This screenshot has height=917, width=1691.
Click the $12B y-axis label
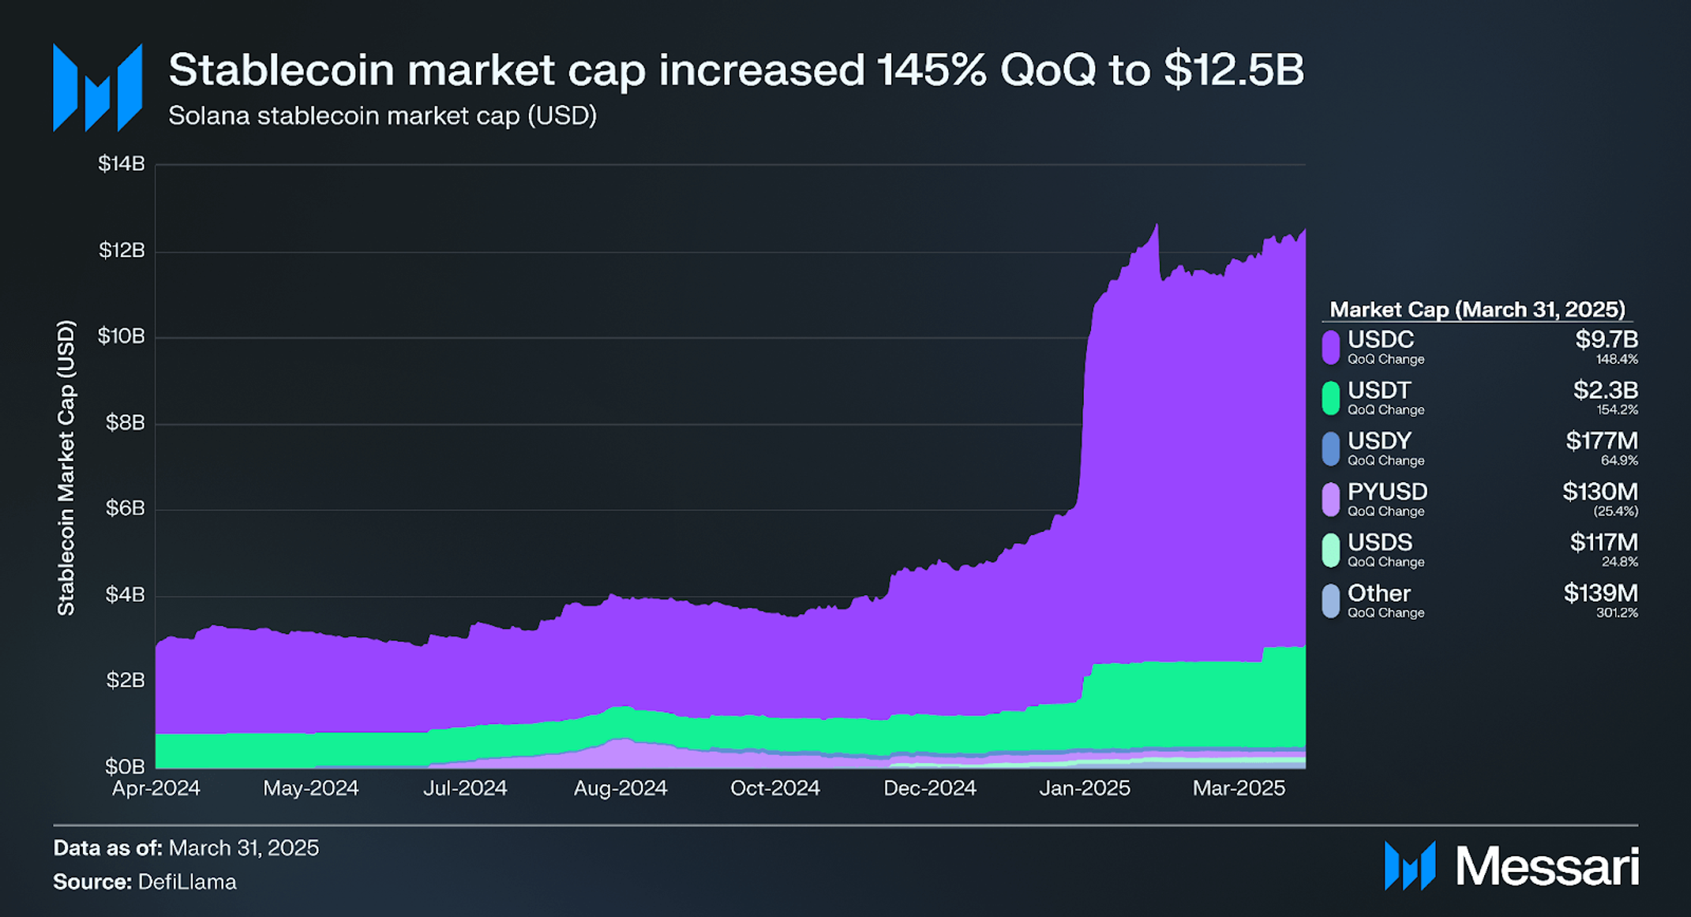(122, 251)
